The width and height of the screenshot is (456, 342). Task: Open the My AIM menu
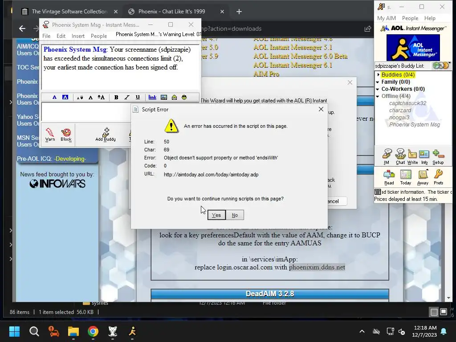[386, 18]
